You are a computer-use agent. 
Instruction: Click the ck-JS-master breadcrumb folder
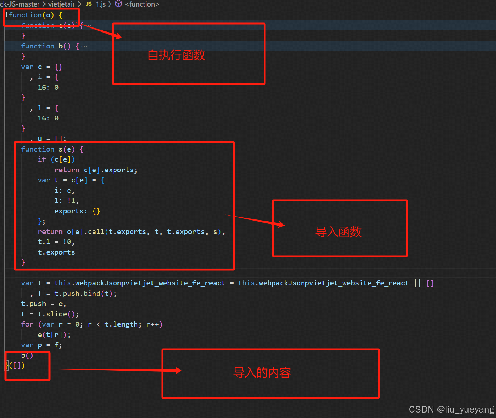pyautogui.click(x=20, y=4)
